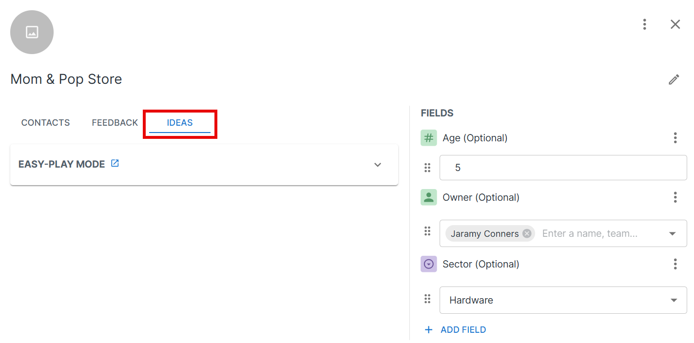
Task: Click the Age number input field
Action: 563,168
